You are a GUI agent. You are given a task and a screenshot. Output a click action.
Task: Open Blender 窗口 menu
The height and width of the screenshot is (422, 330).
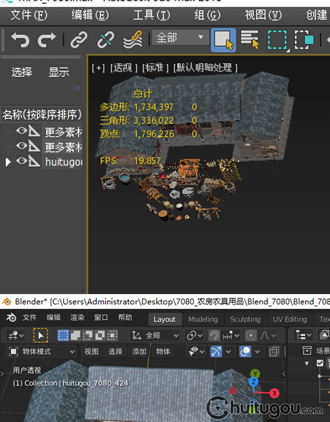(x=101, y=317)
